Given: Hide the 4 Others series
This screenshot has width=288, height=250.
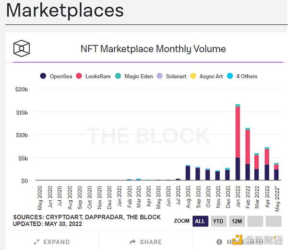Looking at the screenshot, I should coord(243,76).
